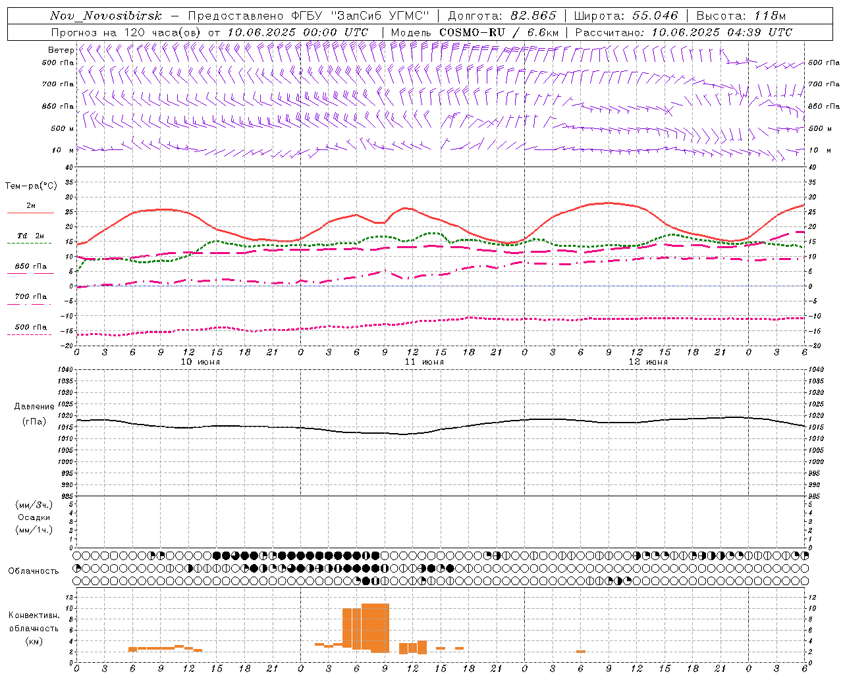Click the '(мм/3ч.)' precipitation unit label
This screenshot has width=843, height=674.
[x=34, y=505]
